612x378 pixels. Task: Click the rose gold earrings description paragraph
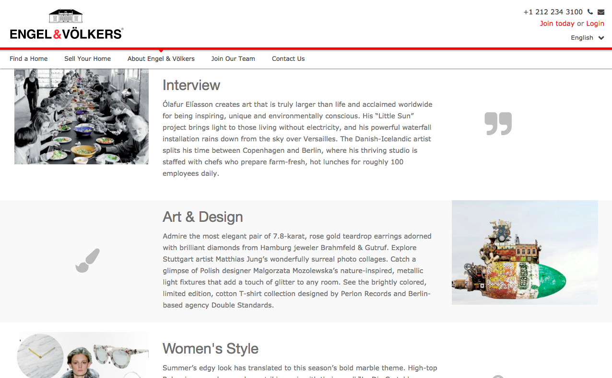297,271
